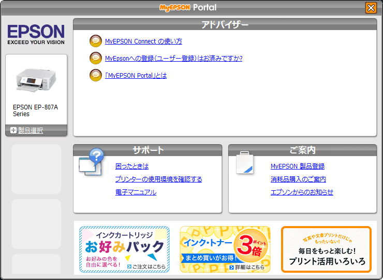Viewport: 383px width, 280px height.
Task: Click the shopping bag icon in ご案内
Action: click(x=245, y=163)
